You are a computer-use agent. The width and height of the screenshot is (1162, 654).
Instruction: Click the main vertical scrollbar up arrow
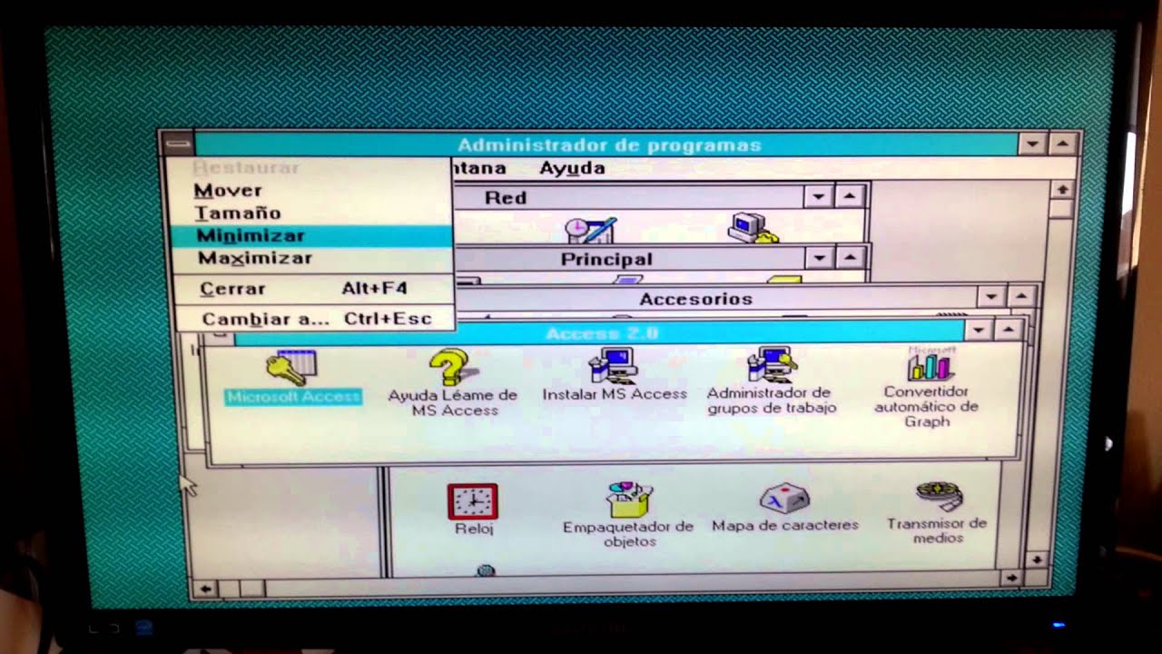click(x=1061, y=189)
